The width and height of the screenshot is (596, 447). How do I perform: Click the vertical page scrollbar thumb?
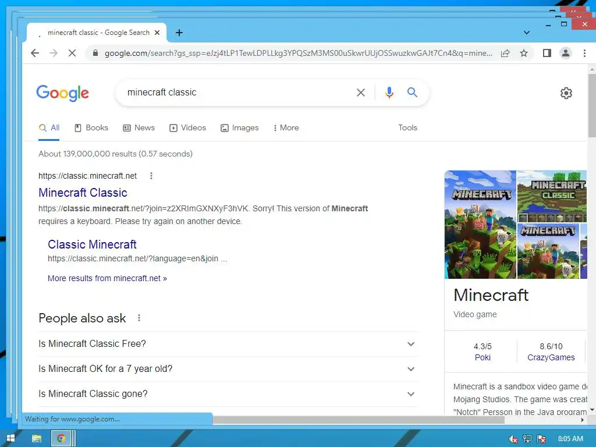pyautogui.click(x=592, y=105)
